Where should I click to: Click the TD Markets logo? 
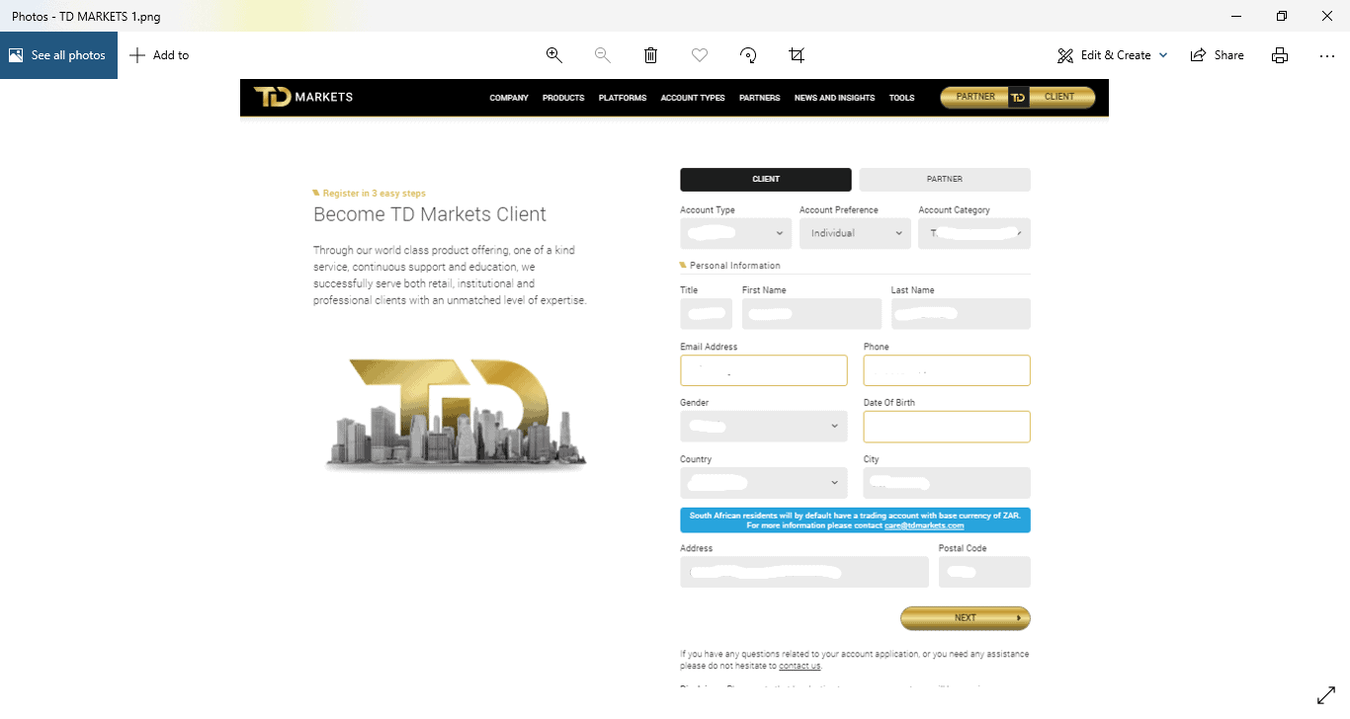[303, 97]
